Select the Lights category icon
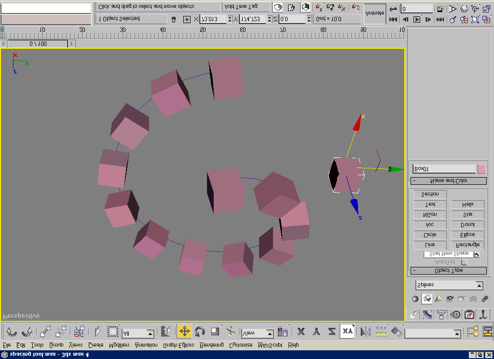The height and width of the screenshot is (359, 494). [438, 299]
